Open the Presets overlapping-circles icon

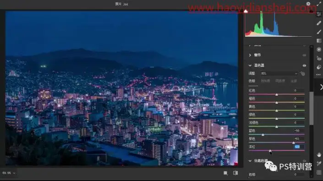319,67
